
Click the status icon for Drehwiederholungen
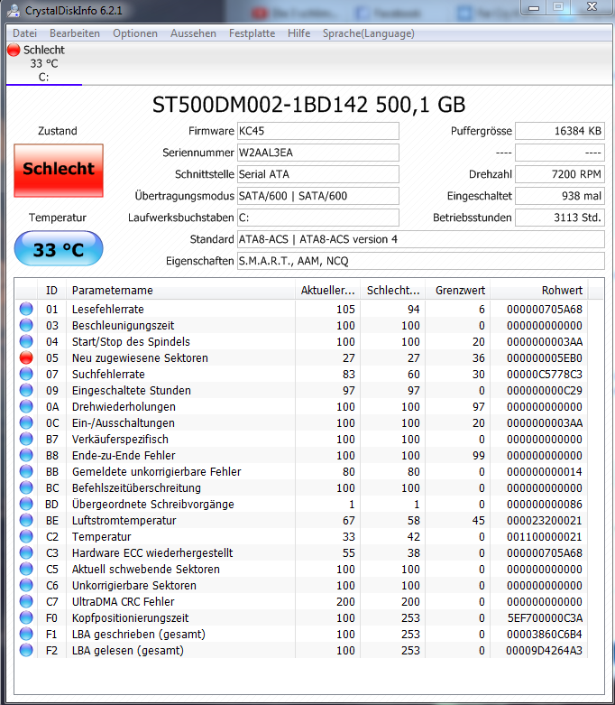pos(26,406)
